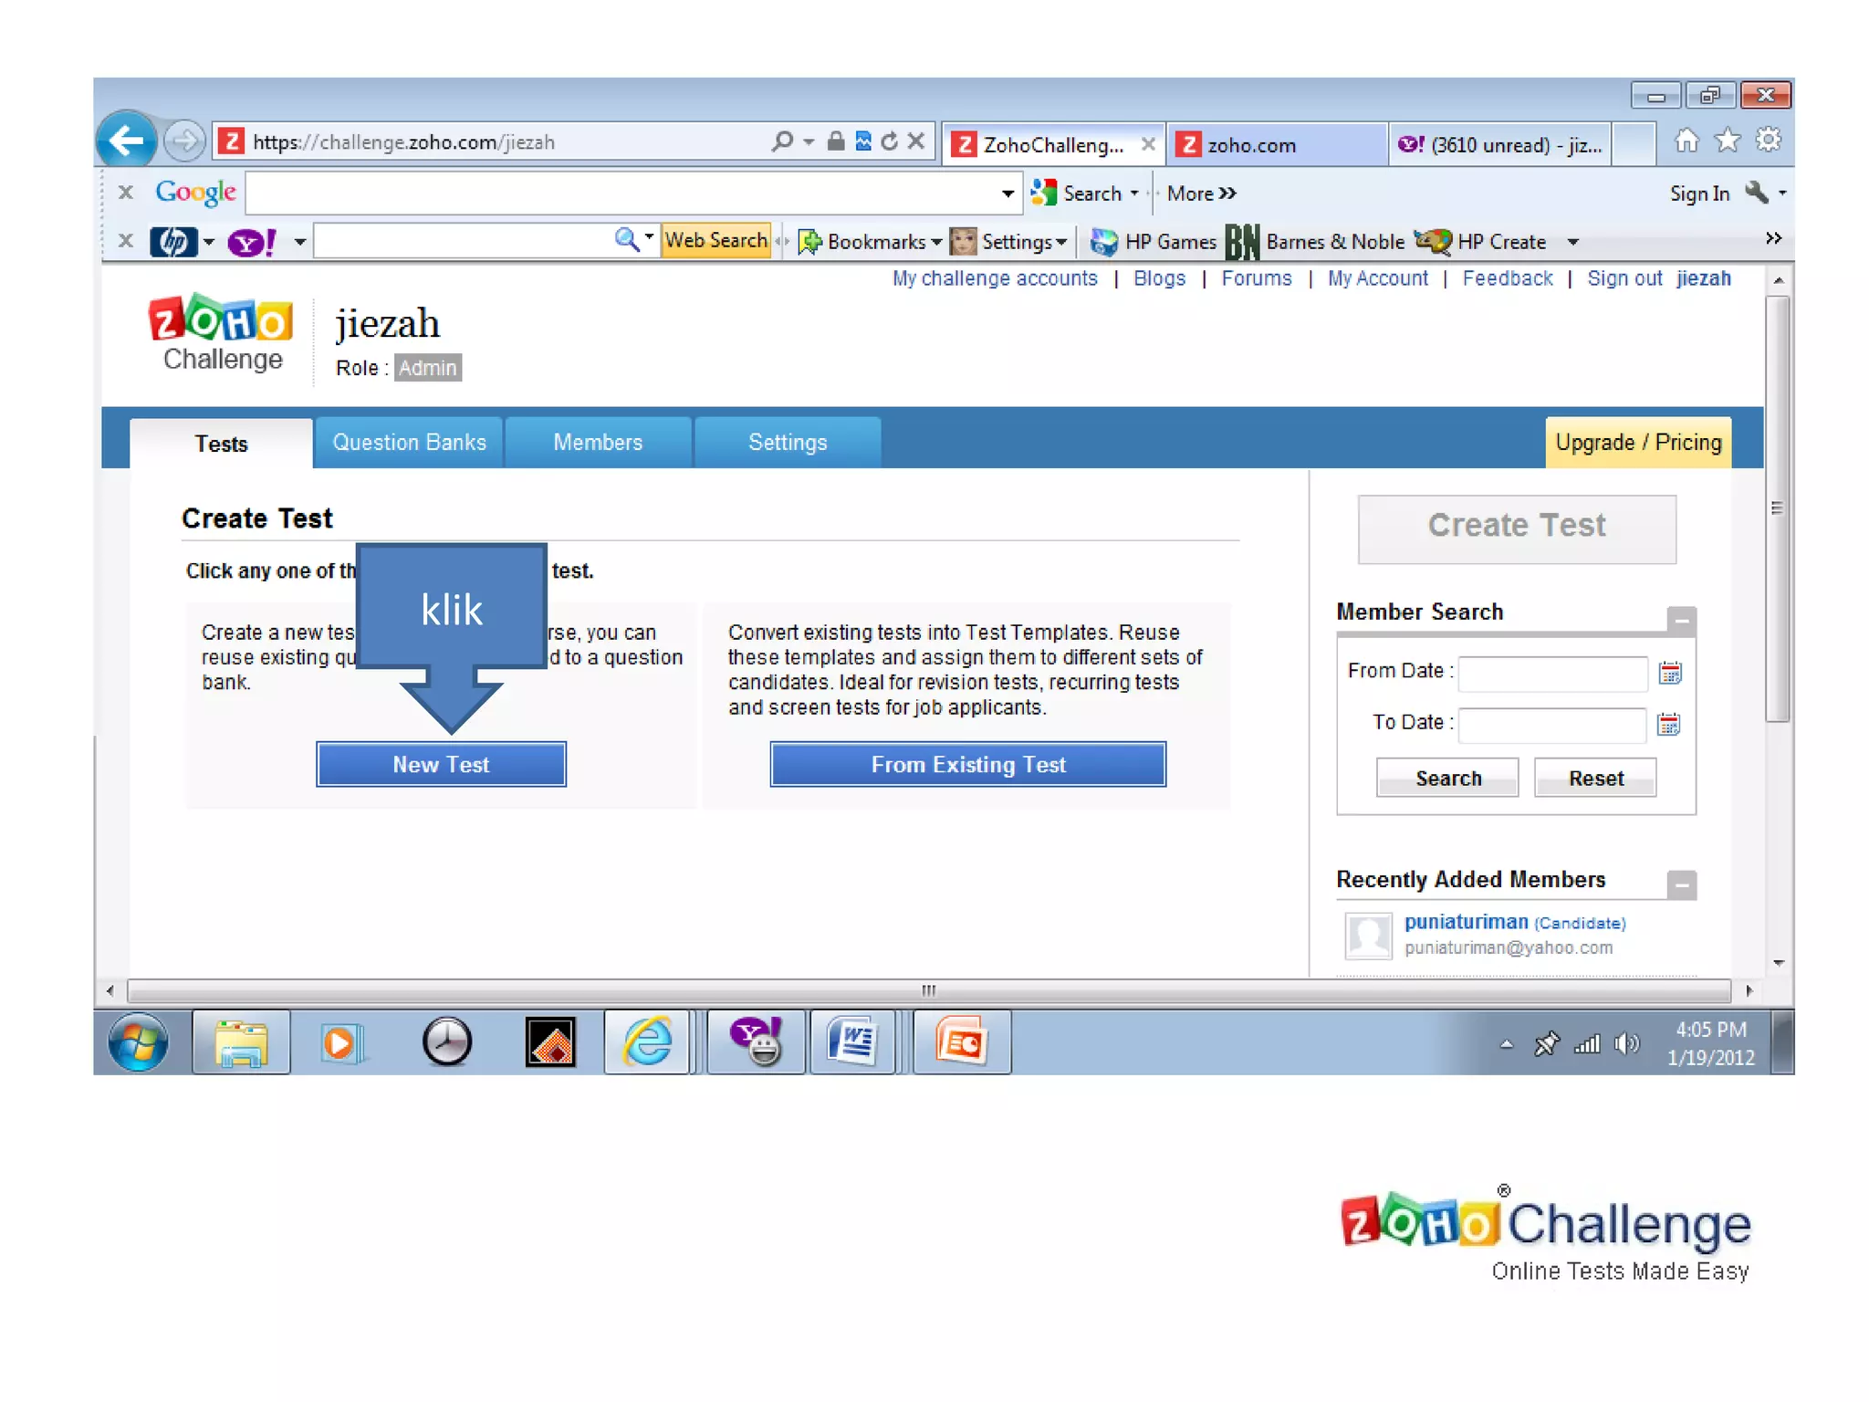Viewport: 1869px width, 1402px height.
Task: Open the favorites star icon
Action: point(1727,141)
